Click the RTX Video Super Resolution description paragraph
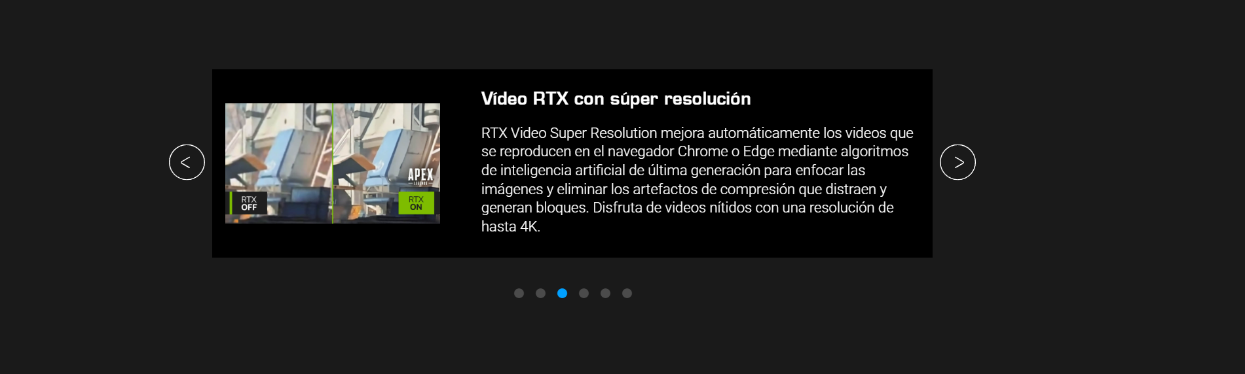Screen dimensions: 1245x374 click(697, 180)
